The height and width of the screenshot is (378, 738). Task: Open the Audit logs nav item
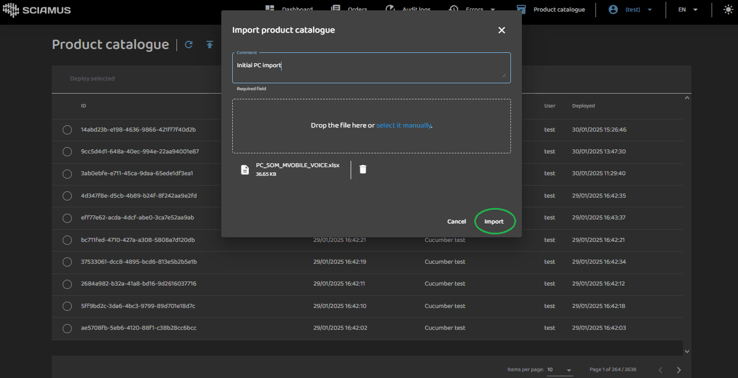(x=409, y=9)
